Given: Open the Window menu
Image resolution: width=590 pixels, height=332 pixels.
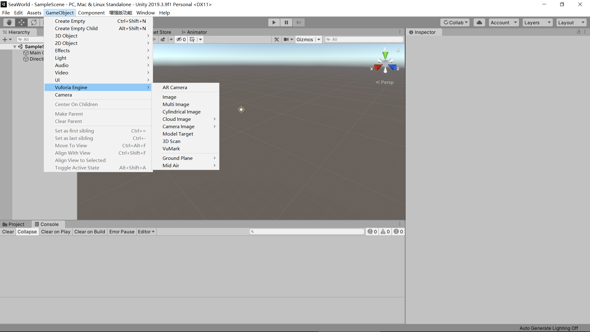Looking at the screenshot, I should tap(145, 13).
